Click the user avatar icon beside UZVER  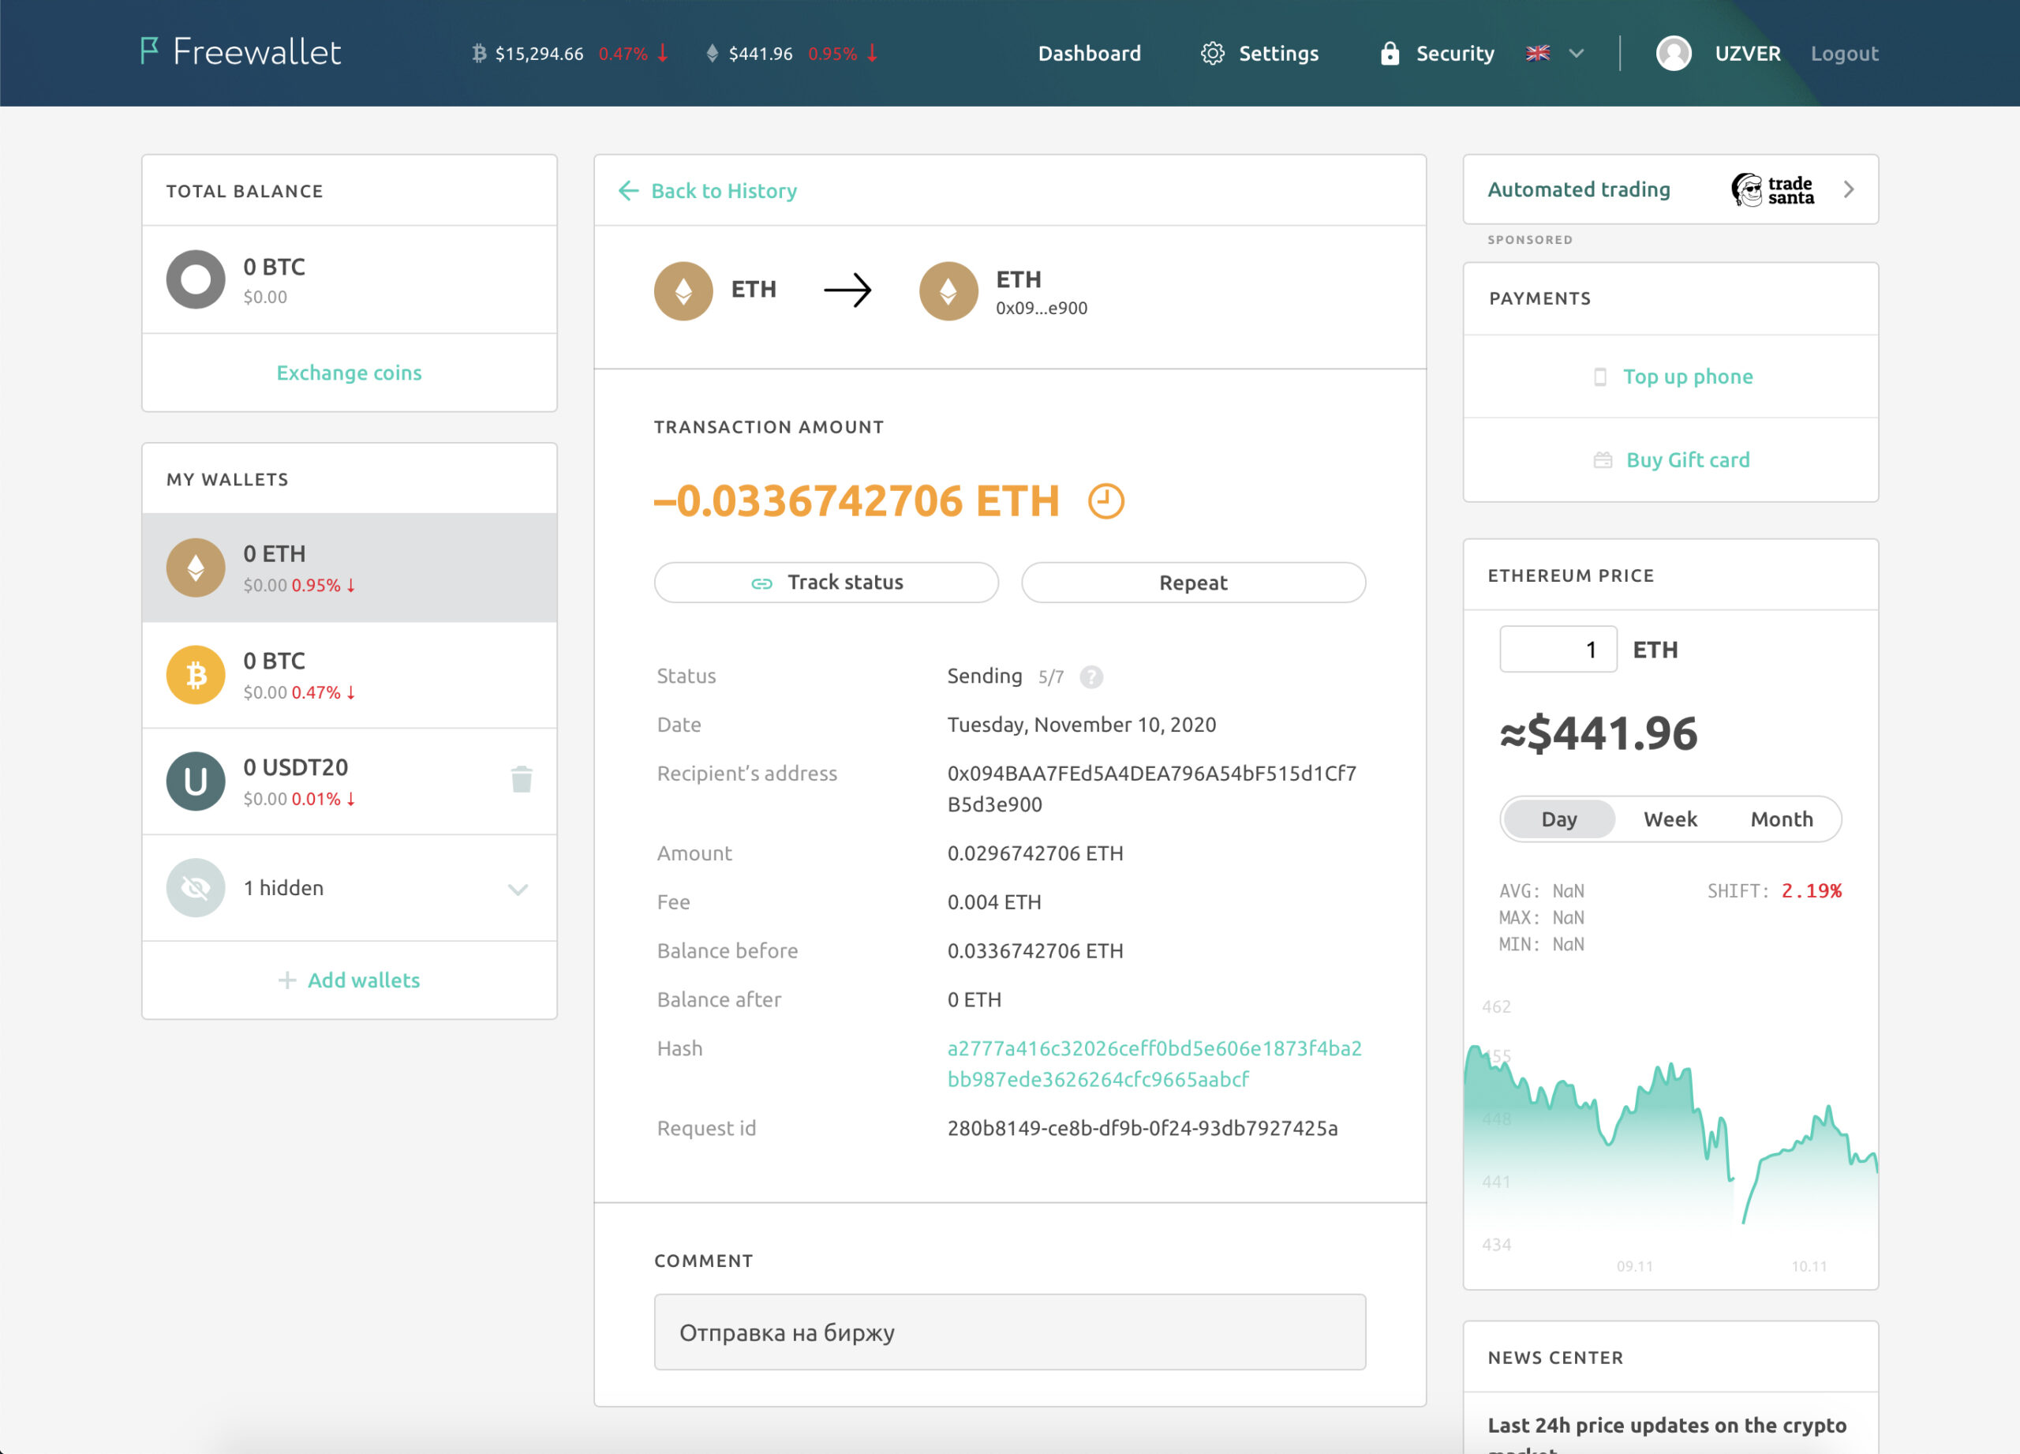click(1674, 54)
